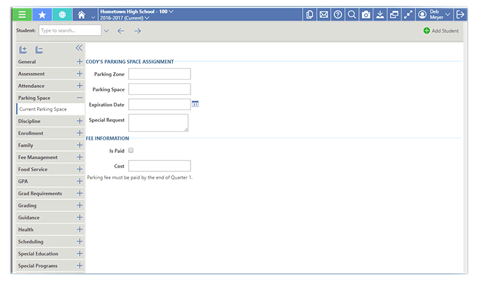Screen dimensions: 478x281
Task: Open dropdown arrow beside Home icon
Action: pyautogui.click(x=93, y=18)
